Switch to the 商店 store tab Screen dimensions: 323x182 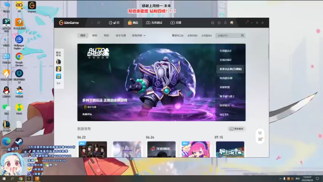pos(133,23)
